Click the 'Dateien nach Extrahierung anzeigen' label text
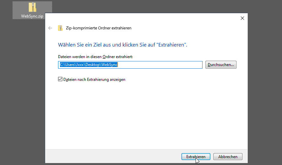 tap(94, 80)
